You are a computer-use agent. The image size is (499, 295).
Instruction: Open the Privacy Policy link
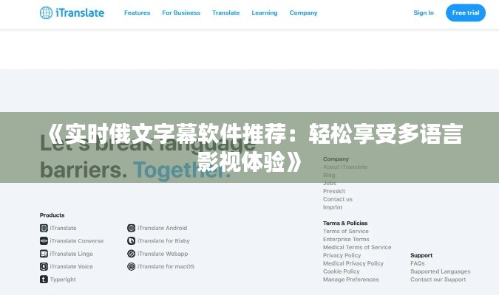point(342,255)
